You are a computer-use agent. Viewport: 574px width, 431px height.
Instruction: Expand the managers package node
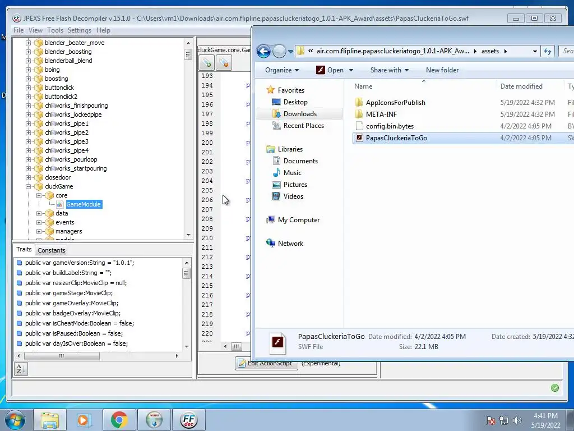tap(39, 231)
